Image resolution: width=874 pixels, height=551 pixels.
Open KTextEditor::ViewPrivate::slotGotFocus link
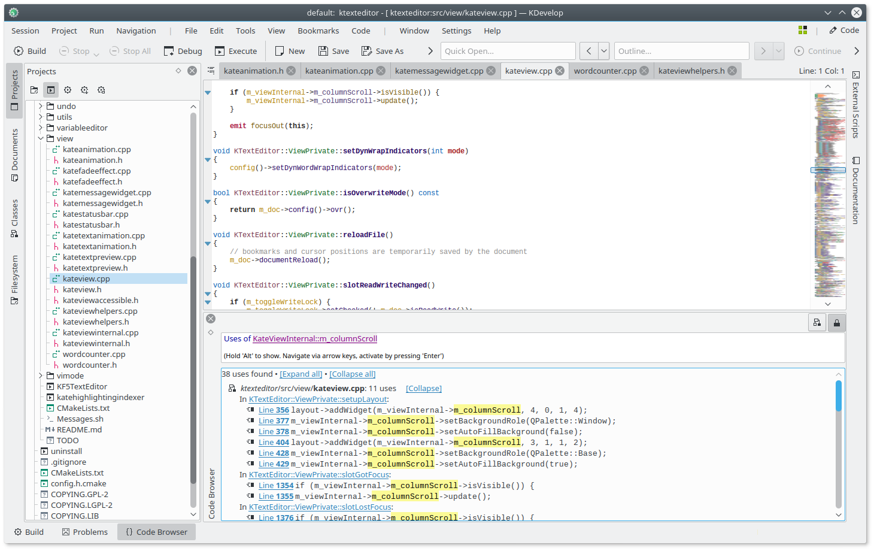[320, 474]
